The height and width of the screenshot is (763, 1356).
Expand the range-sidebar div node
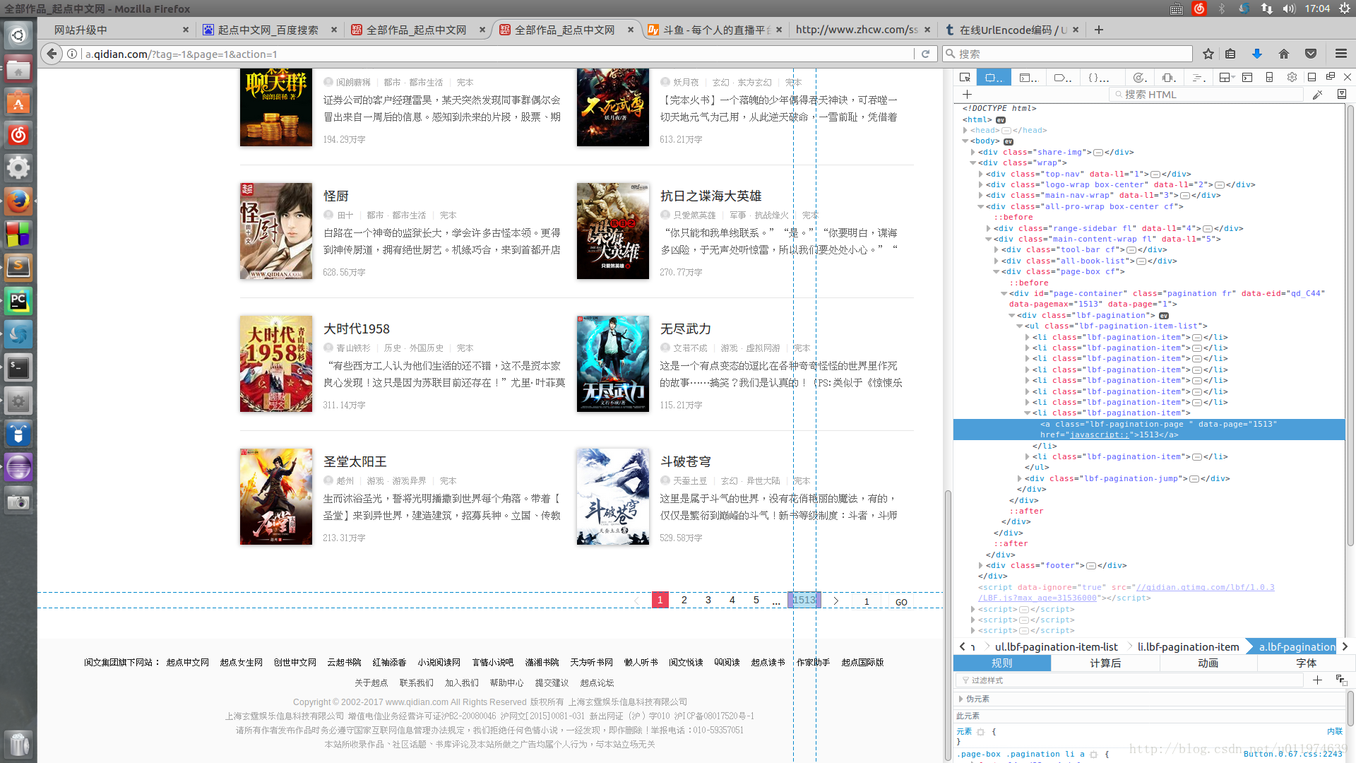pyautogui.click(x=988, y=228)
